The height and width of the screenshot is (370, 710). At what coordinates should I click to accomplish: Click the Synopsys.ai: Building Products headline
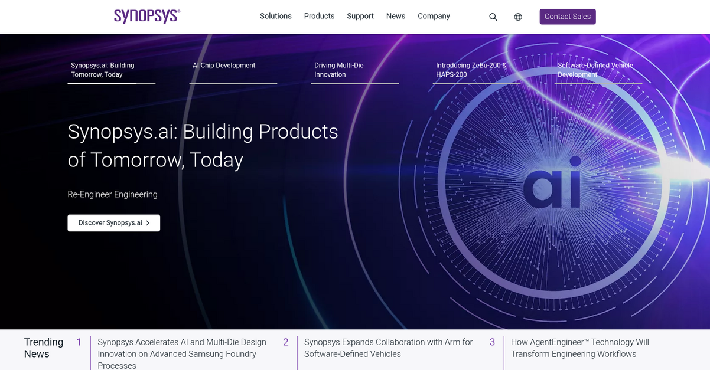pyautogui.click(x=203, y=146)
